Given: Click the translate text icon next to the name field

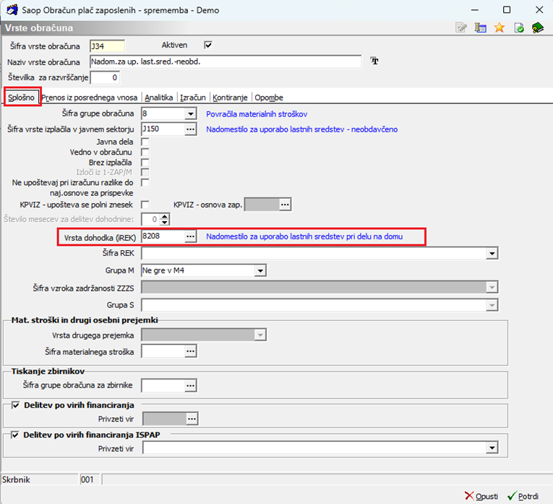Looking at the screenshot, I should coord(374,61).
